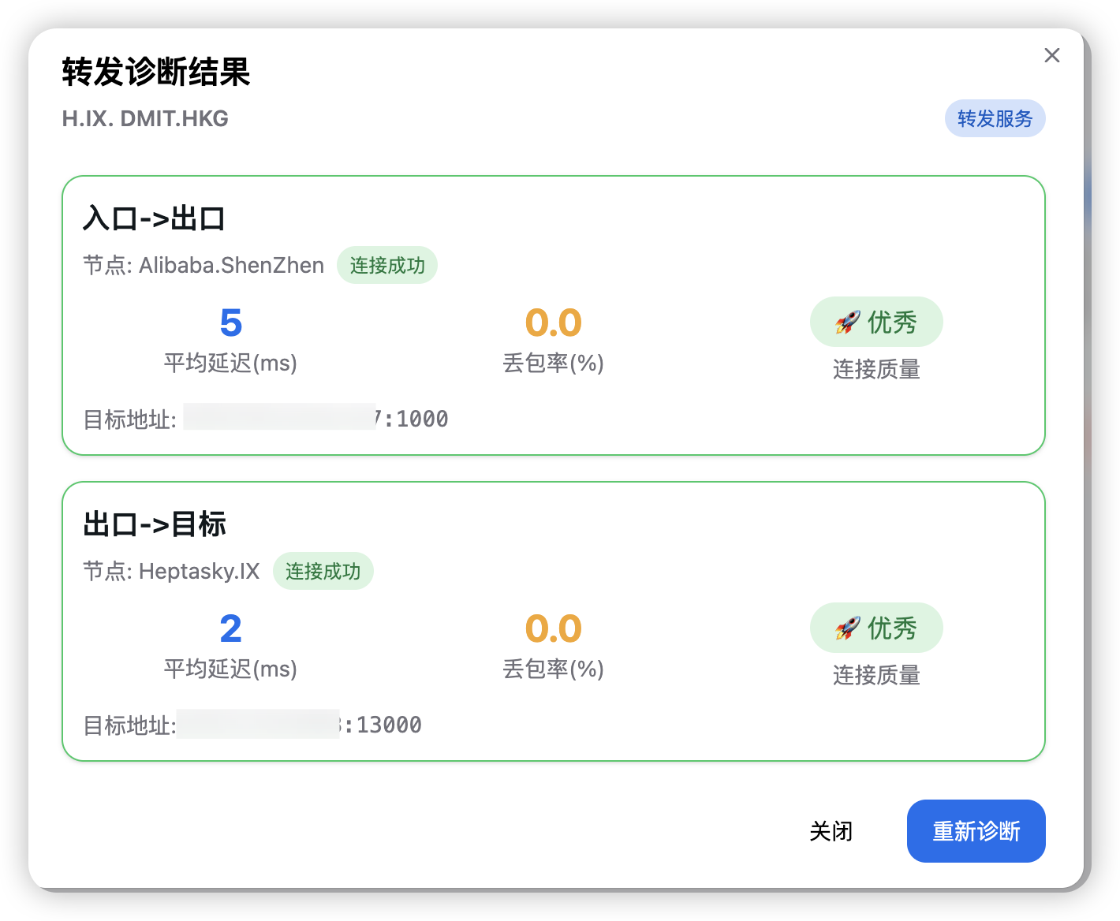Click the H.IX. DMIT.HKG subtitle
Screen dimensions: 1120x921
pyautogui.click(x=145, y=118)
